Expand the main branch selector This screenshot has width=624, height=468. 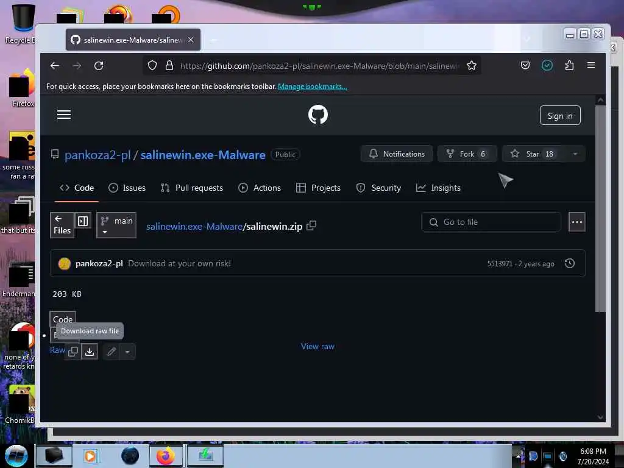coord(116,225)
